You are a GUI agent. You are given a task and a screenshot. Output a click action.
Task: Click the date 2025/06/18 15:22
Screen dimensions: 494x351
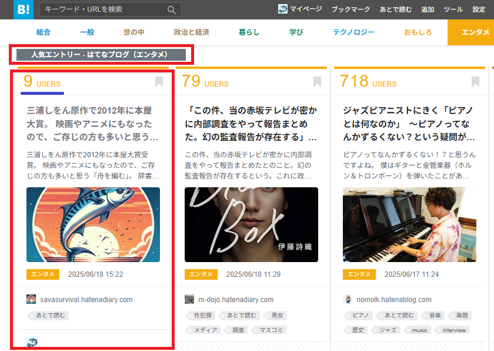click(x=95, y=274)
